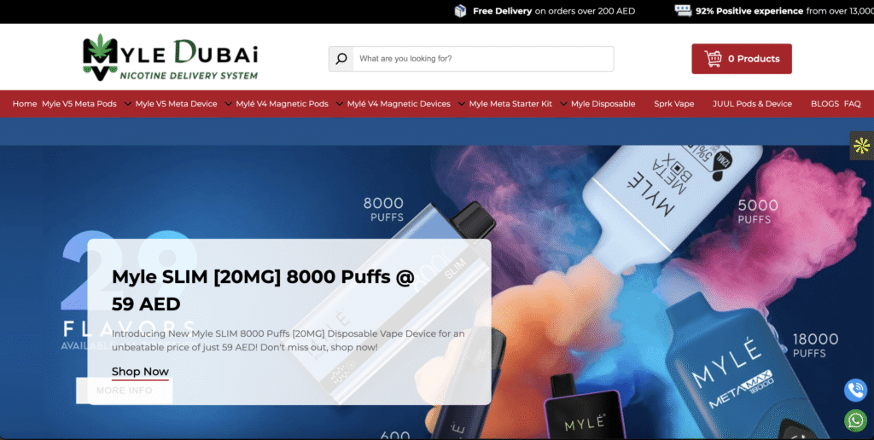874x440 pixels.
Task: Click the Myle Dubai logo
Action: 170,57
